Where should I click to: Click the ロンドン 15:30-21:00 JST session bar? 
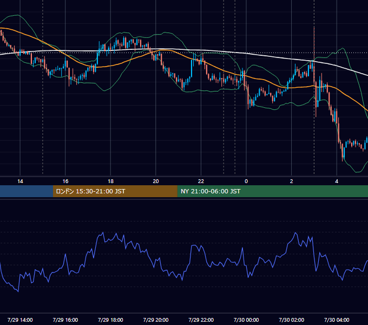[115, 191]
